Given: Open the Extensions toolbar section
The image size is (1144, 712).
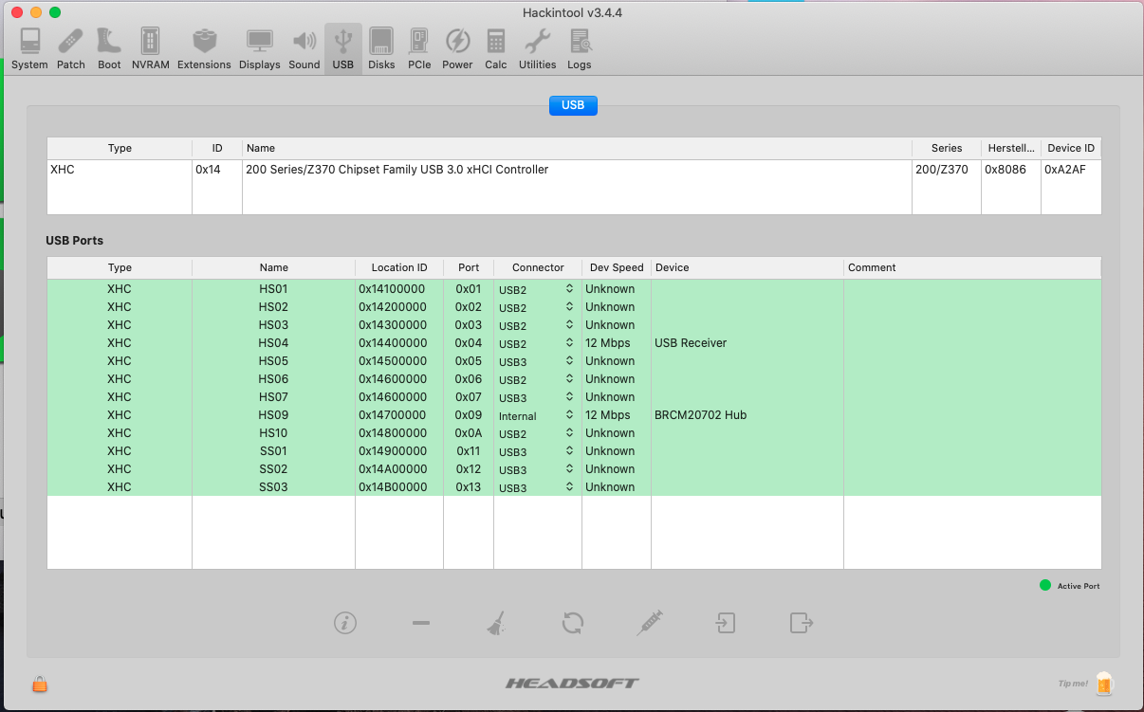Looking at the screenshot, I should coord(204,48).
